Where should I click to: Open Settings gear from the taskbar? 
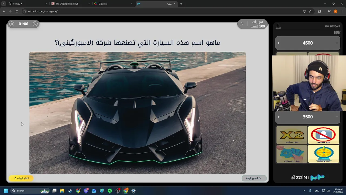coord(133,191)
